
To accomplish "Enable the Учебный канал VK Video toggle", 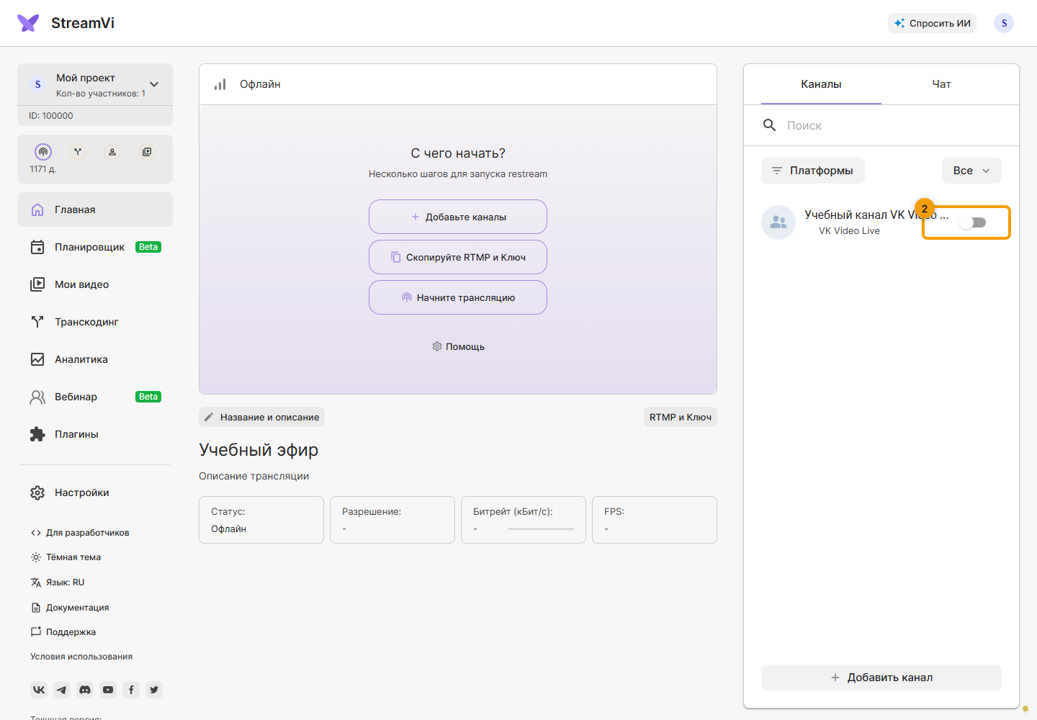I will click(x=973, y=222).
